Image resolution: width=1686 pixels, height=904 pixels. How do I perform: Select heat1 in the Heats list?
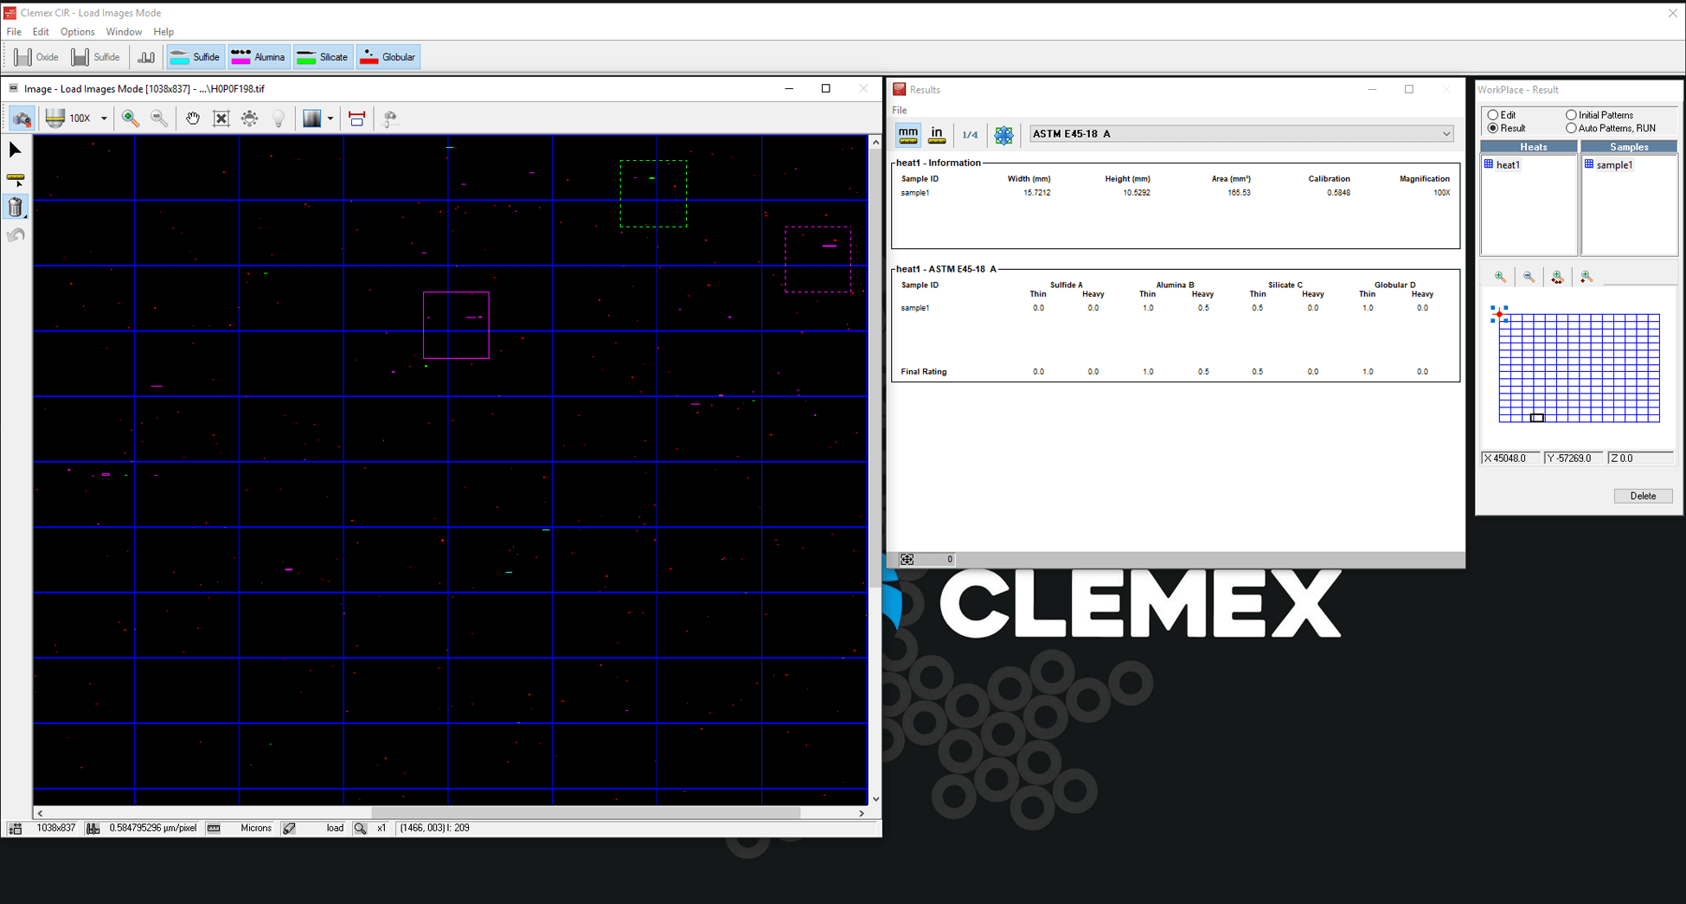click(1507, 164)
